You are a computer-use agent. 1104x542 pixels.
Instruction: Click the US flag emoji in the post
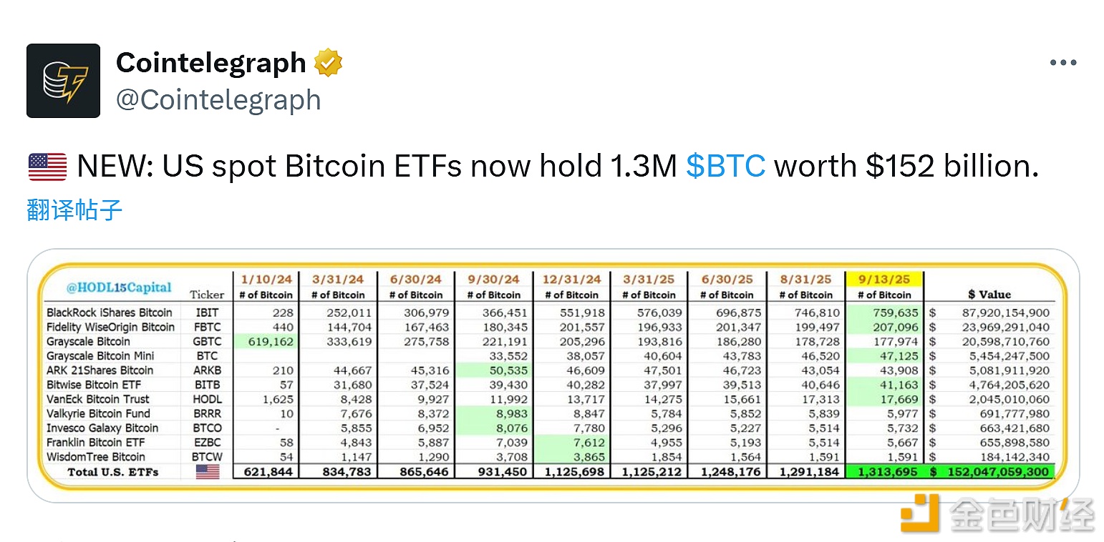pos(47,167)
